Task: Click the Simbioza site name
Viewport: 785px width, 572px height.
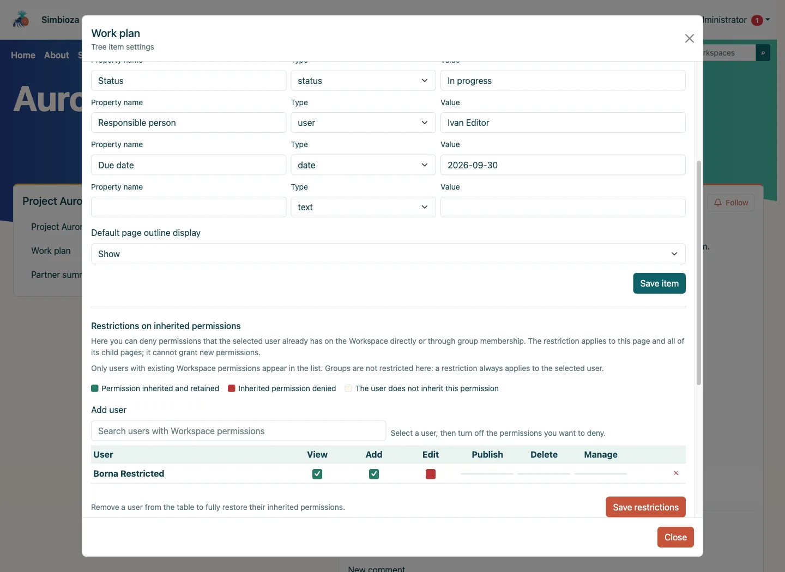Action: [60, 20]
